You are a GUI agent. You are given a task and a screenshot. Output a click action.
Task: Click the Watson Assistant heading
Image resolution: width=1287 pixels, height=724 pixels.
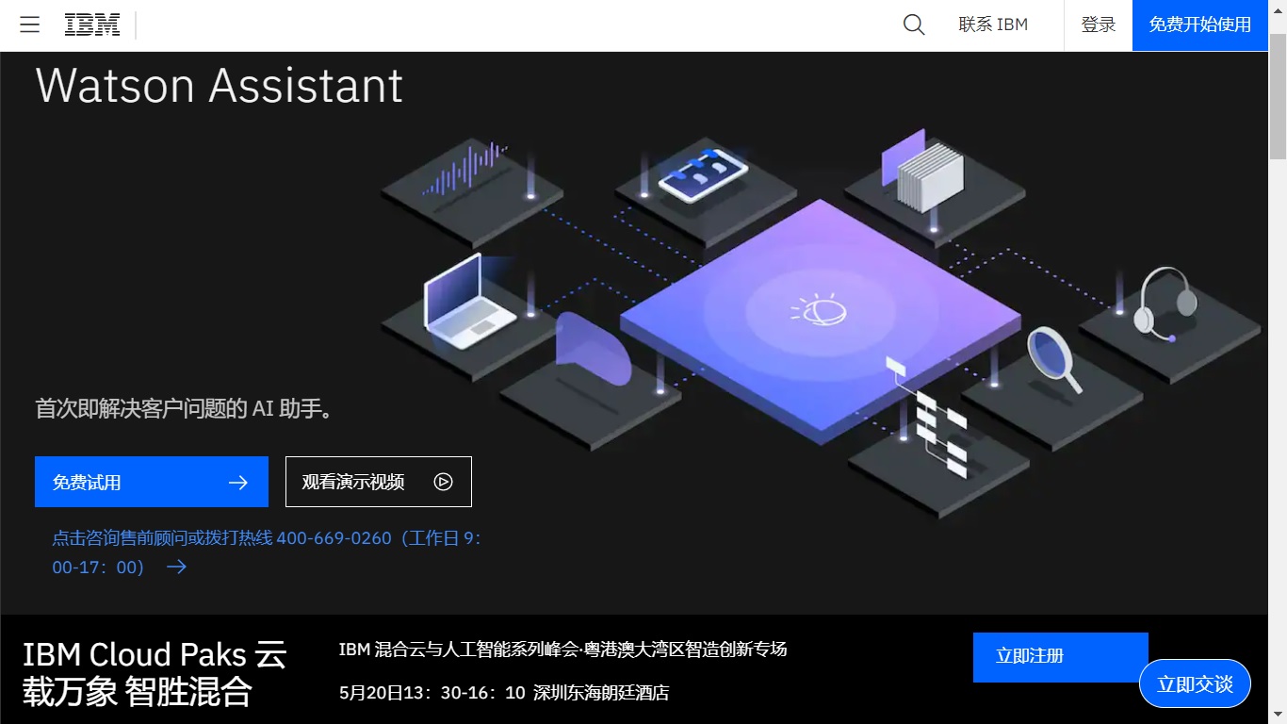click(220, 86)
